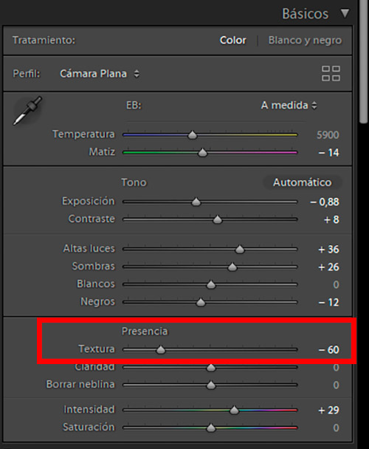Viewport: 369px width, 449px height.
Task: Click the Matiz slider handle
Action: (x=202, y=152)
